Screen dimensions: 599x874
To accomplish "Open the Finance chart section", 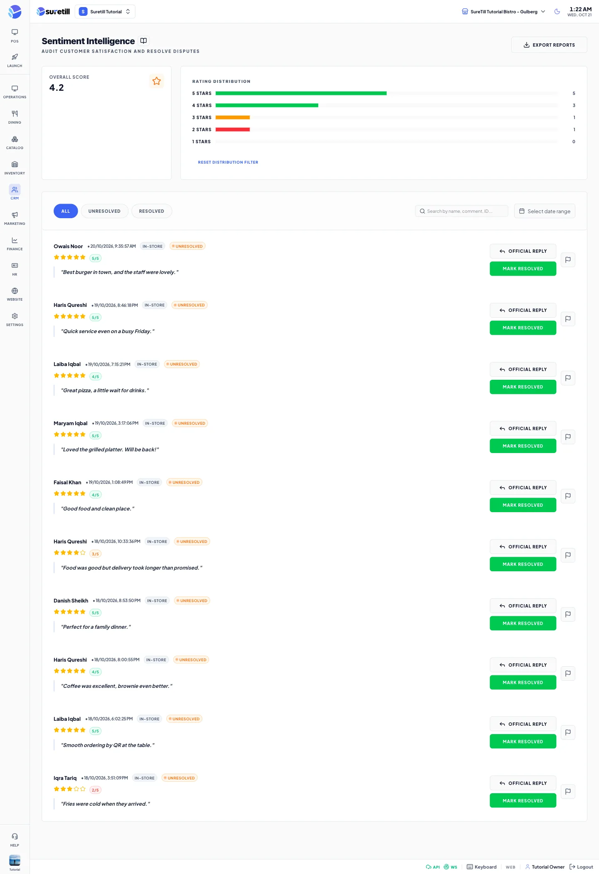I will pos(15,244).
